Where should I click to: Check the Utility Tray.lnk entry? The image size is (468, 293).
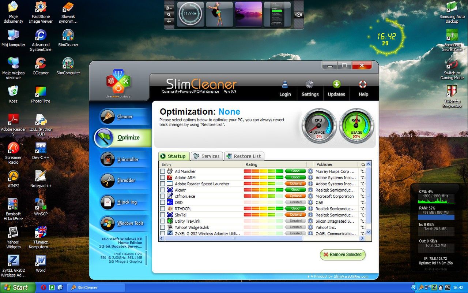pos(162,221)
